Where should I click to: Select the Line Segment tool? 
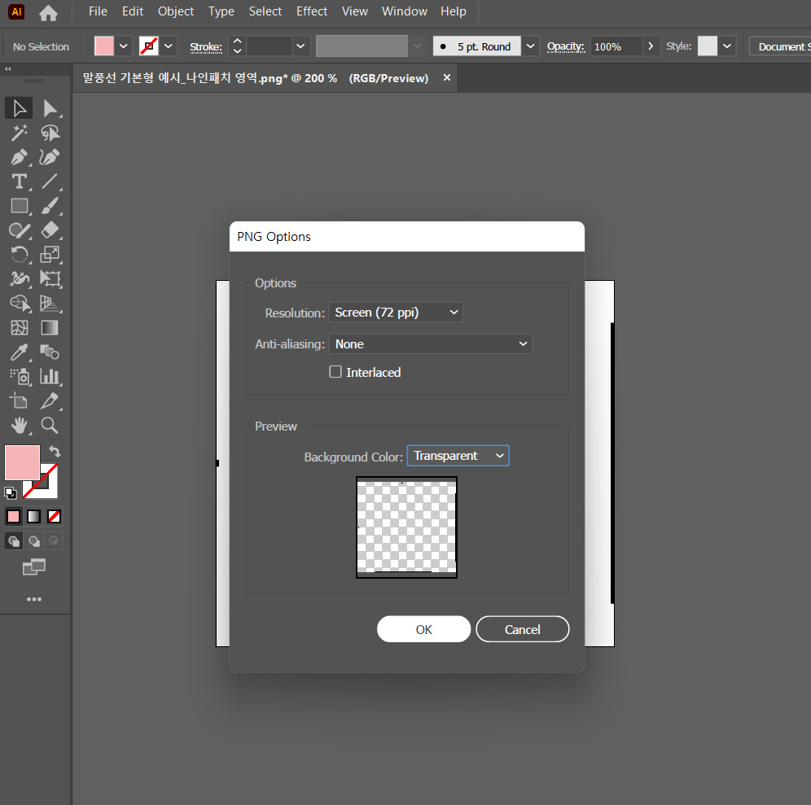50,182
